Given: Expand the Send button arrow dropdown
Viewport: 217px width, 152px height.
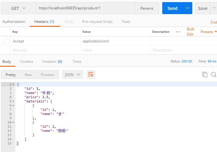Looking at the screenshot, I should (188, 8).
